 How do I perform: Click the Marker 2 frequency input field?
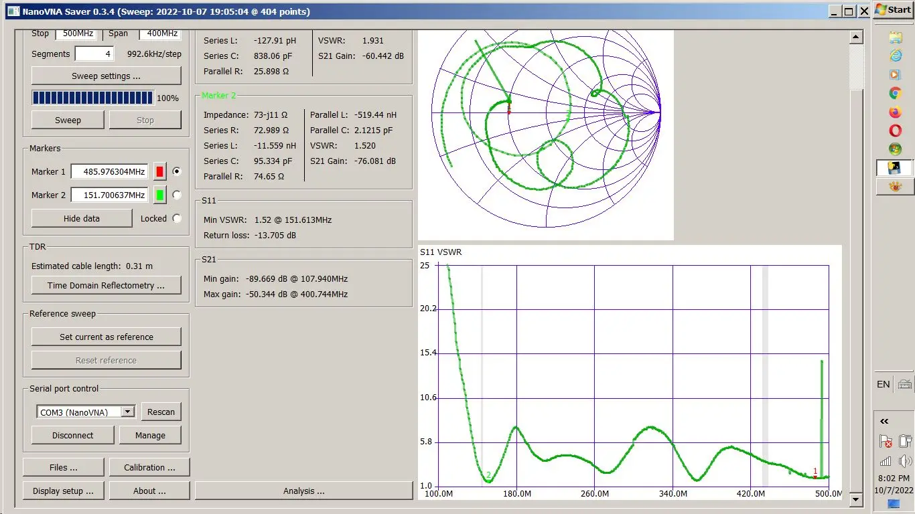[x=109, y=195]
